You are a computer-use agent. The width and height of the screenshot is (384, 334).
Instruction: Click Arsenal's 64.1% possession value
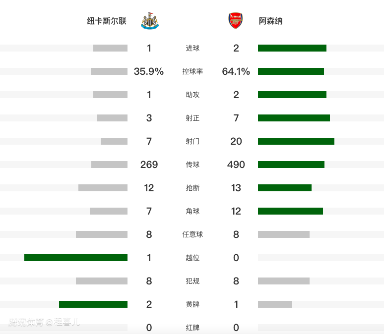[x=236, y=71]
